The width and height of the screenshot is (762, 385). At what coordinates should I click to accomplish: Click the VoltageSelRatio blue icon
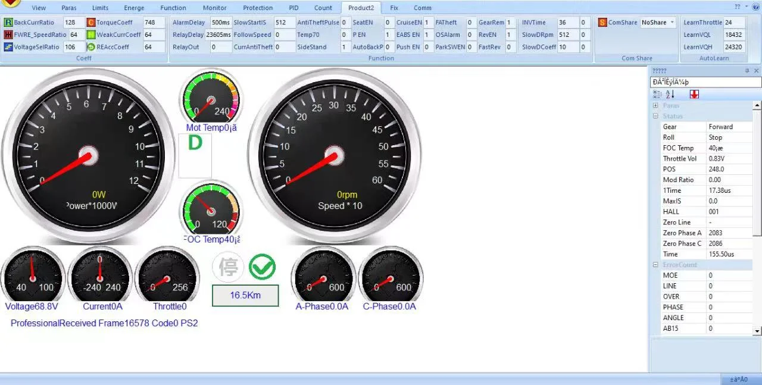click(x=8, y=47)
